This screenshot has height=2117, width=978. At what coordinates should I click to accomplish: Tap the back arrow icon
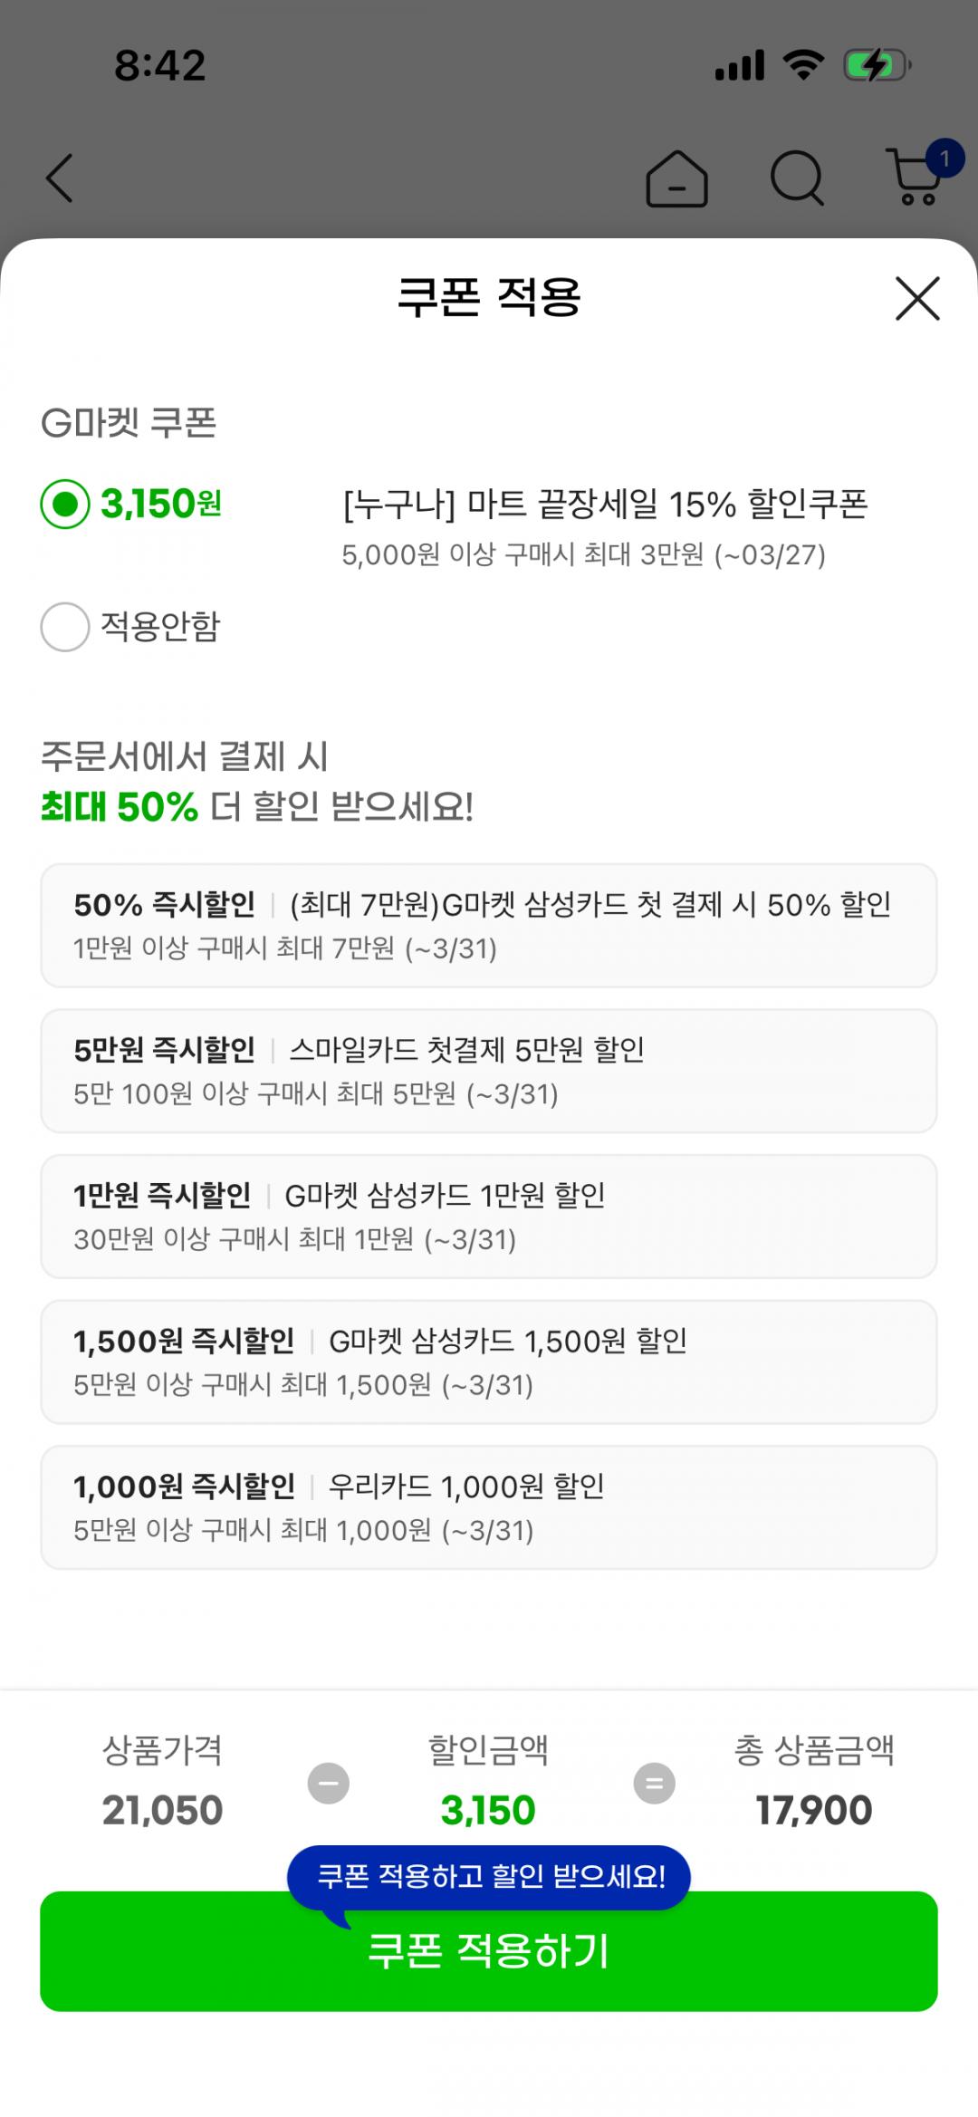click(x=60, y=178)
